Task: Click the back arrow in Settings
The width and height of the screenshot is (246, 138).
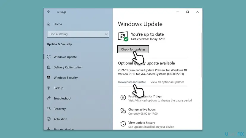Action: (x=49, y=12)
